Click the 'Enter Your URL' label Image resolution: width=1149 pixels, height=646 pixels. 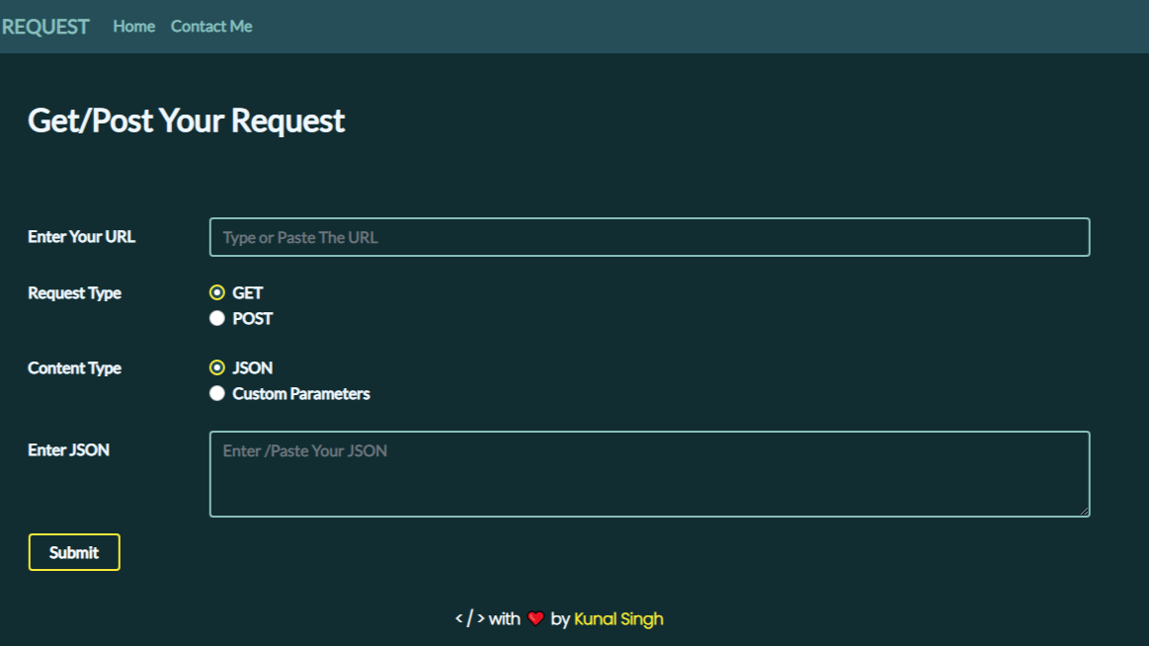pos(82,237)
